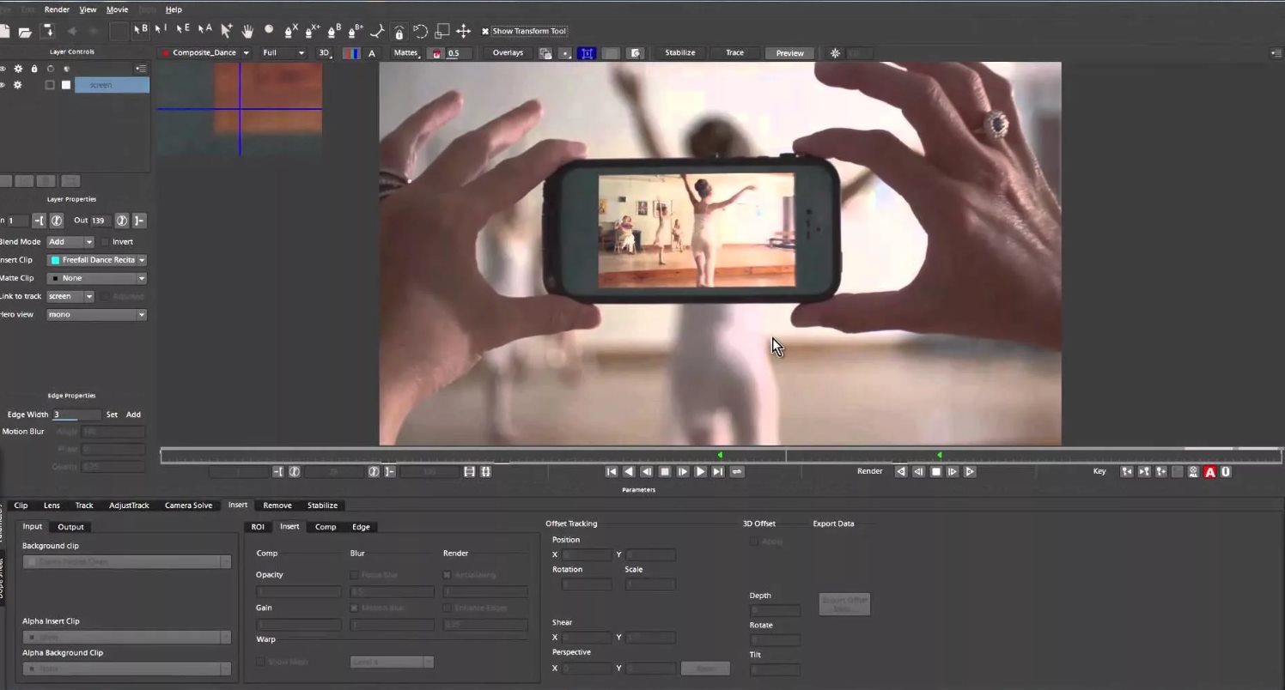
Task: Select the Pan hand tool
Action: tap(247, 31)
